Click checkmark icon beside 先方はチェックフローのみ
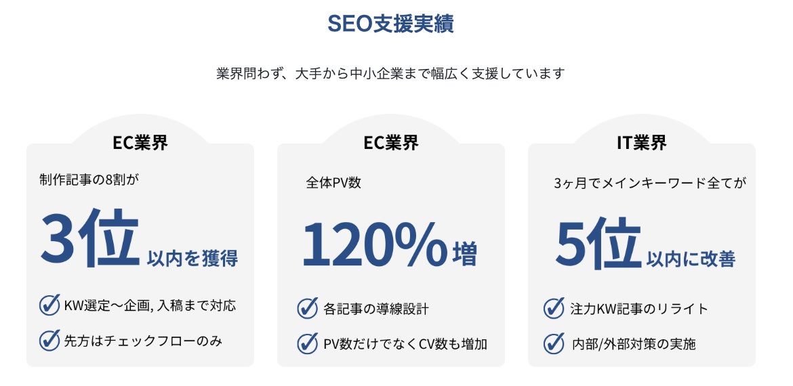This screenshot has height=386, width=793. point(49,340)
